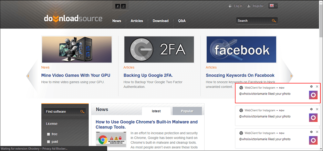Dismiss the first Instagram notification
Viewport: 323px width, 151px height.
pyautogui.click(x=317, y=86)
